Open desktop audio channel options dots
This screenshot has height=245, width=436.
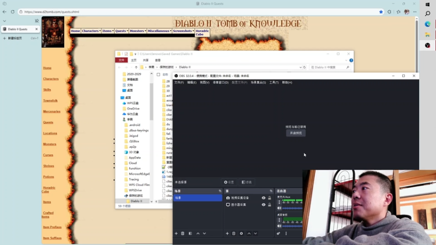279,220
